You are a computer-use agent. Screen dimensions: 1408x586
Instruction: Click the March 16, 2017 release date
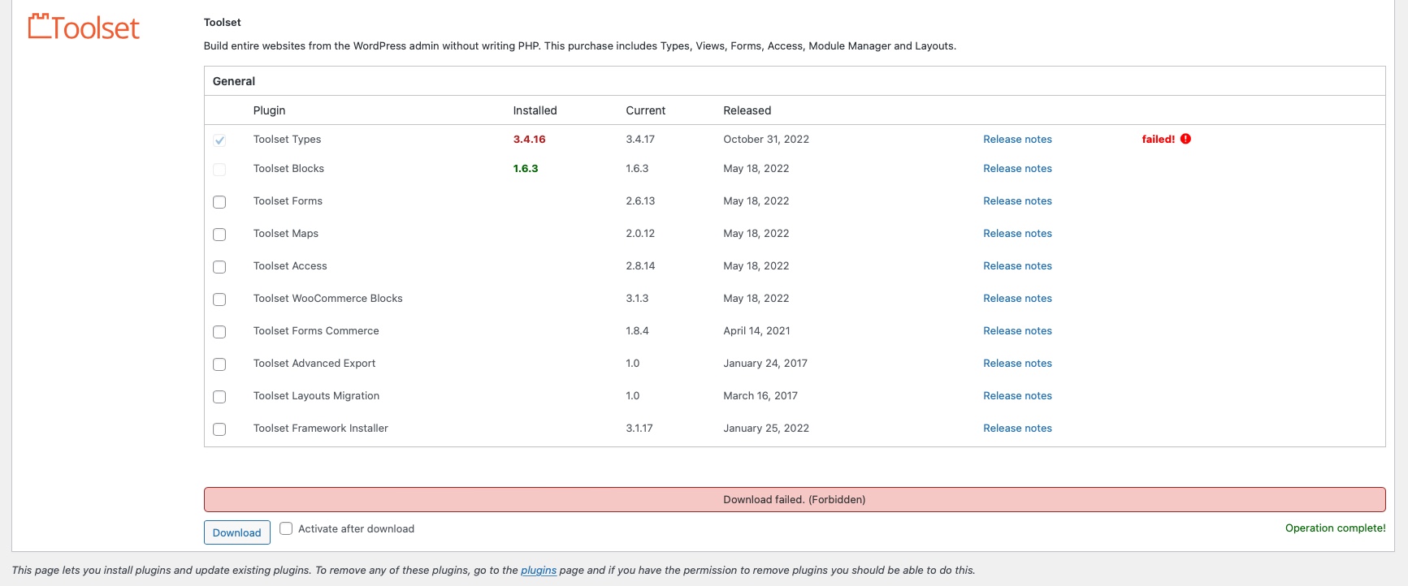coord(760,396)
